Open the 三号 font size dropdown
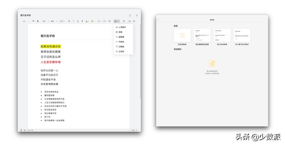The height and width of the screenshot is (145, 285). click(x=62, y=21)
